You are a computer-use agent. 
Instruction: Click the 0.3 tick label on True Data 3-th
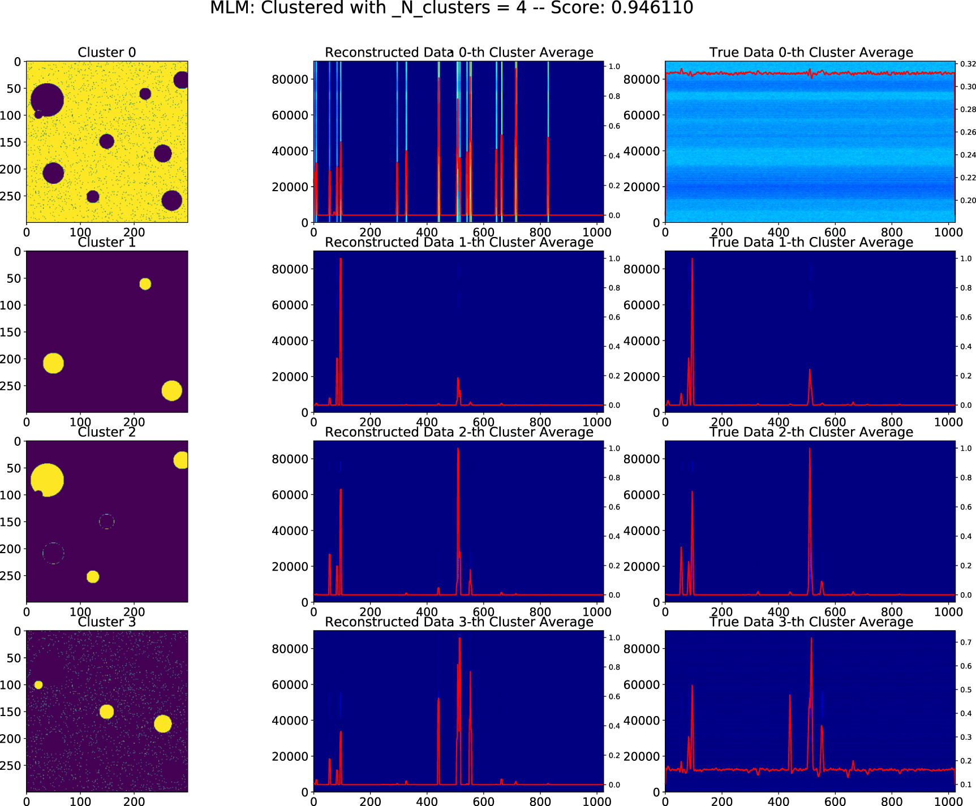966,737
